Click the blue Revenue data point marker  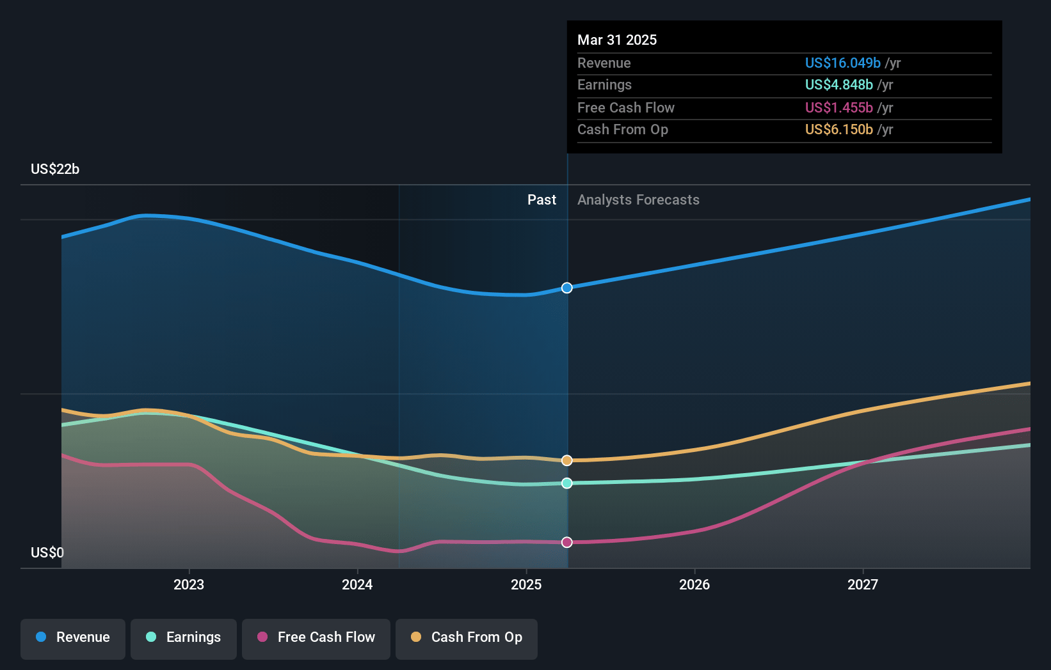tap(567, 288)
